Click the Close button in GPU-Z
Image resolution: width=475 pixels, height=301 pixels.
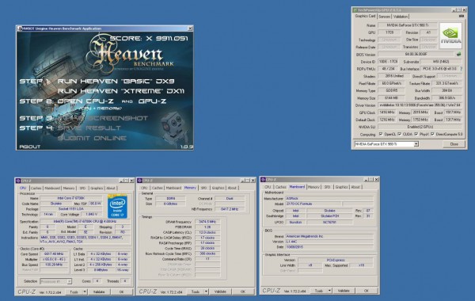(x=454, y=144)
